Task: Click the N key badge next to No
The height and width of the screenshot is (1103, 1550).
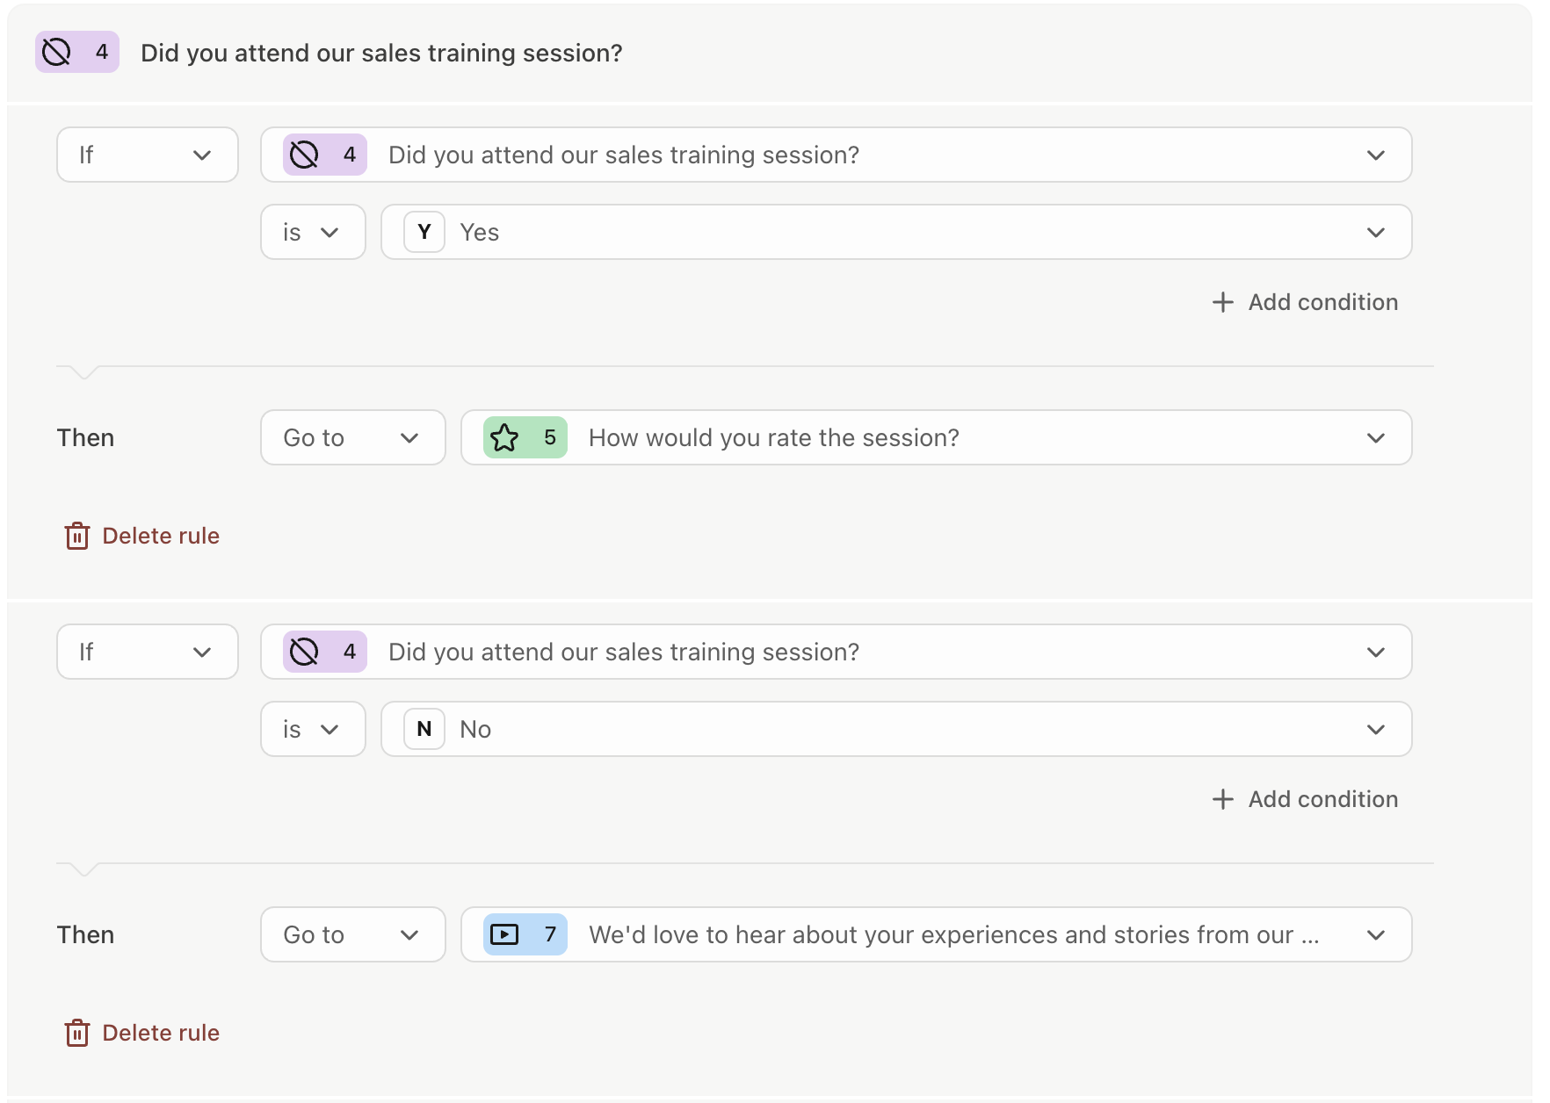Action: tap(424, 729)
